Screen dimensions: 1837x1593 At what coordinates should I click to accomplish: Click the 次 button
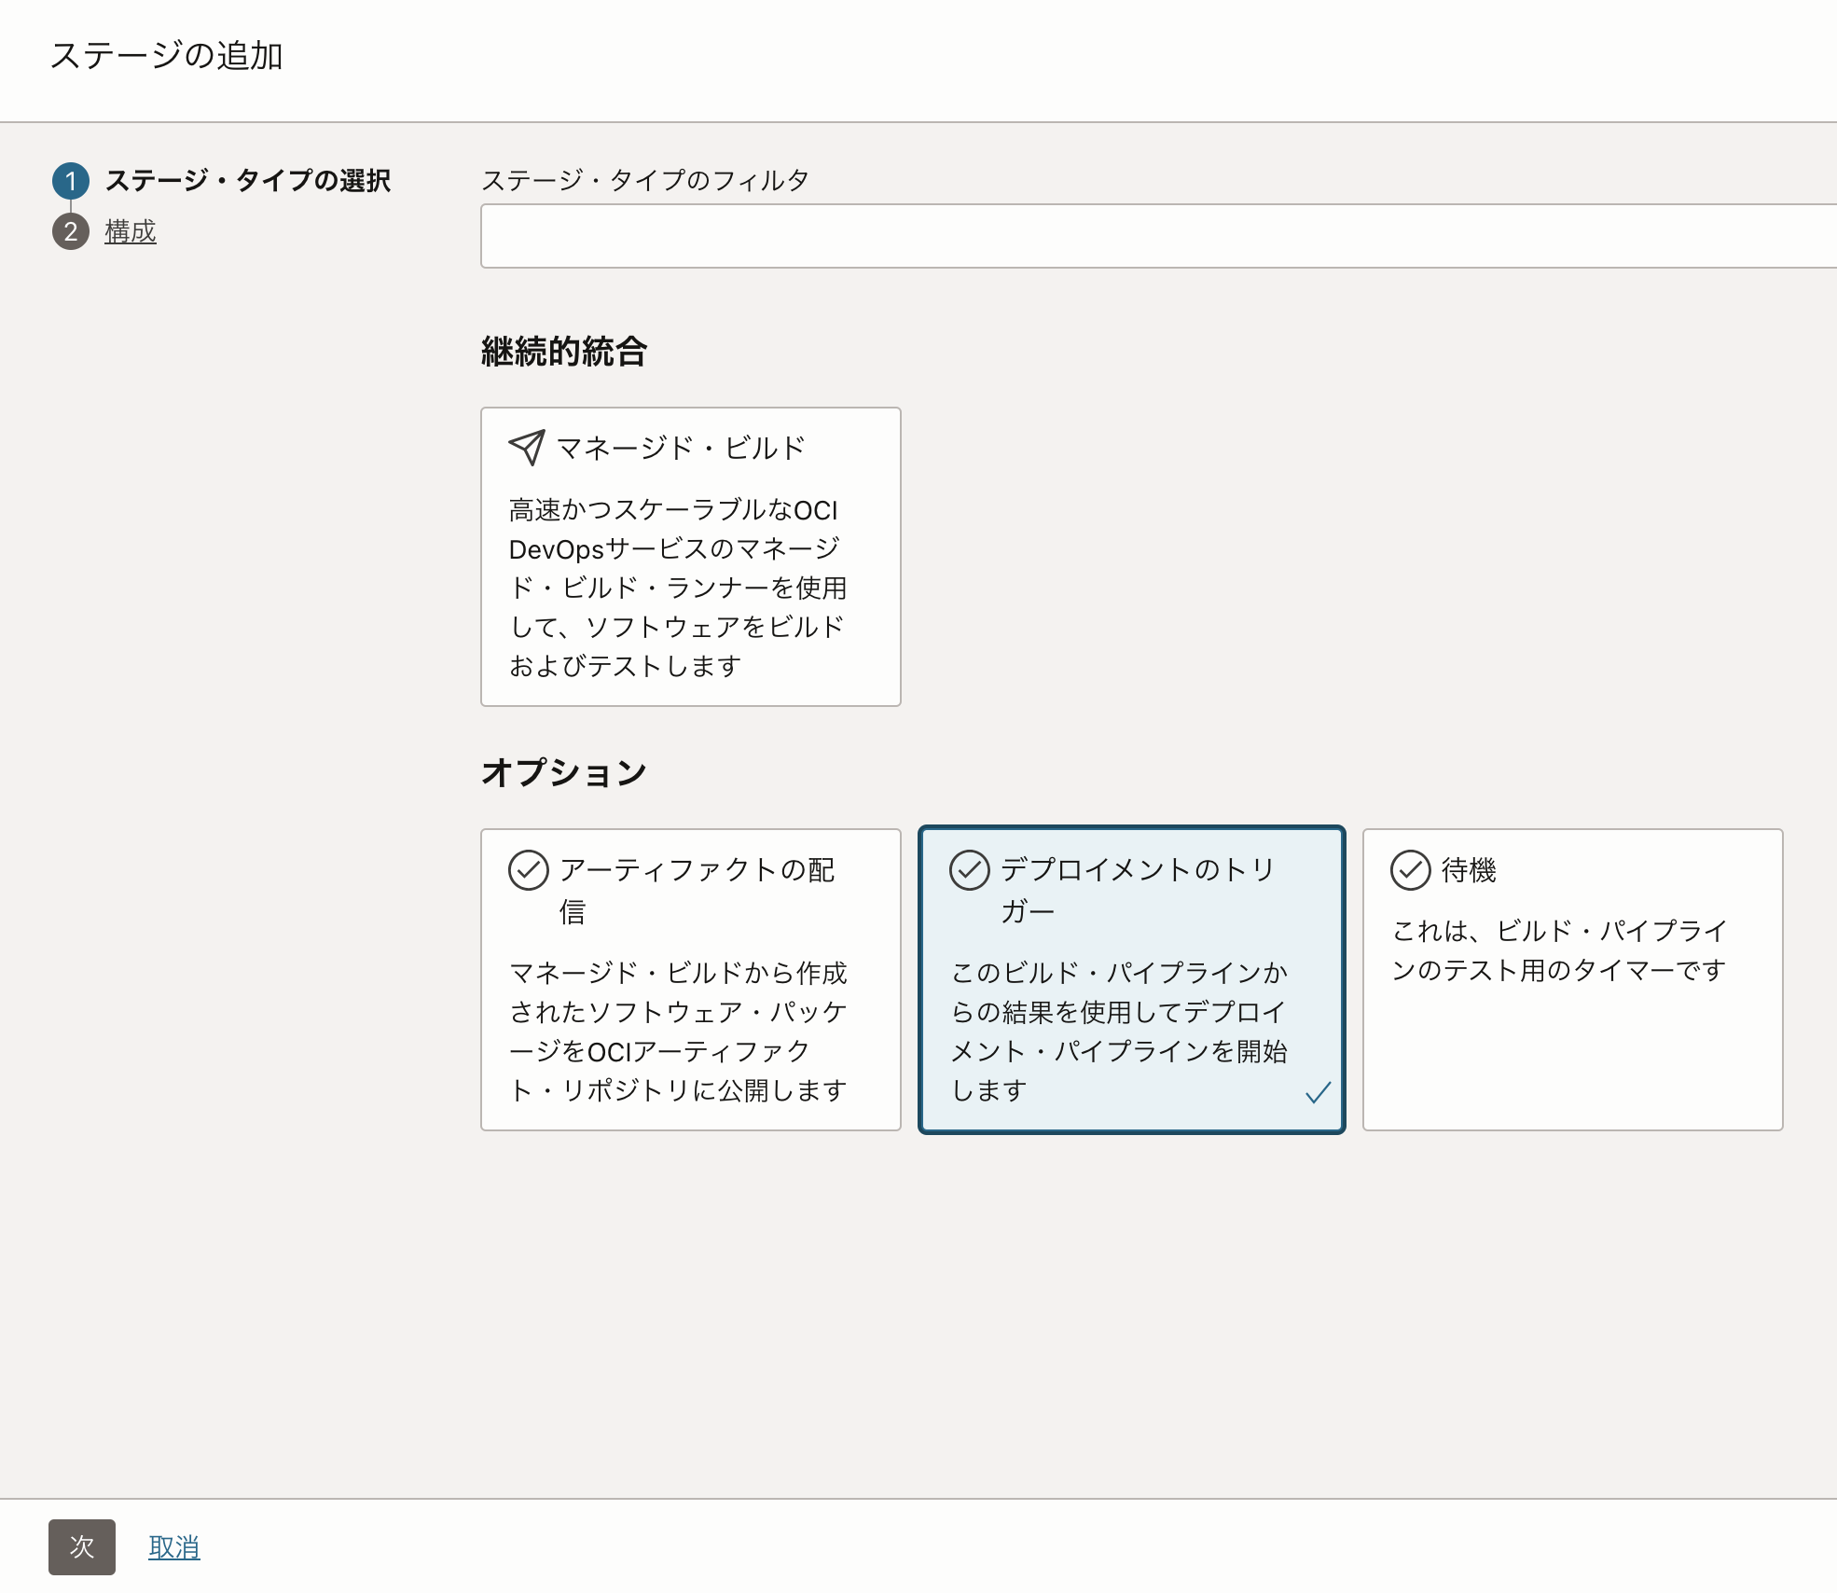point(82,1547)
